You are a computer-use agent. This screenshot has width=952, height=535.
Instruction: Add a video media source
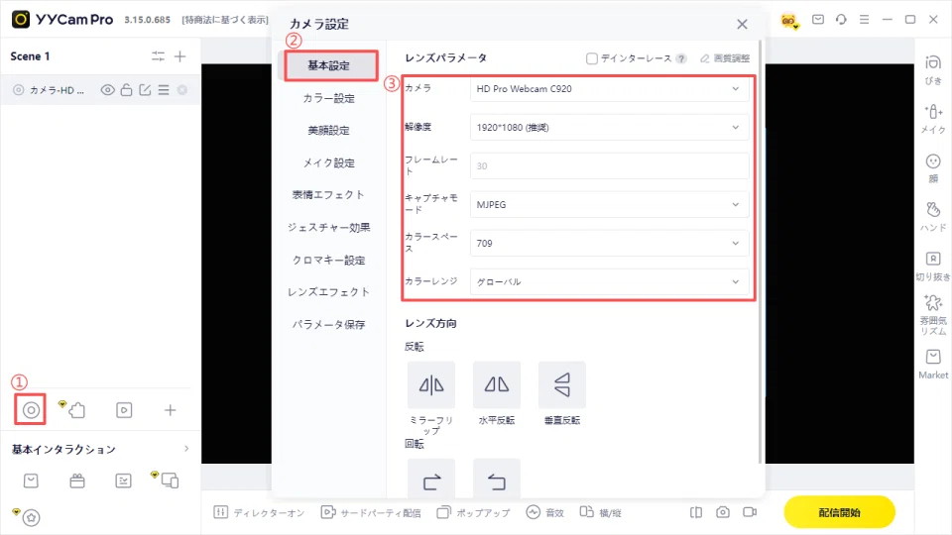click(x=124, y=410)
